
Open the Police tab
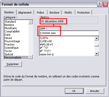(x=41, y=13)
